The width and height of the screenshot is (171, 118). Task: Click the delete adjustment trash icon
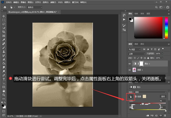[165, 116]
